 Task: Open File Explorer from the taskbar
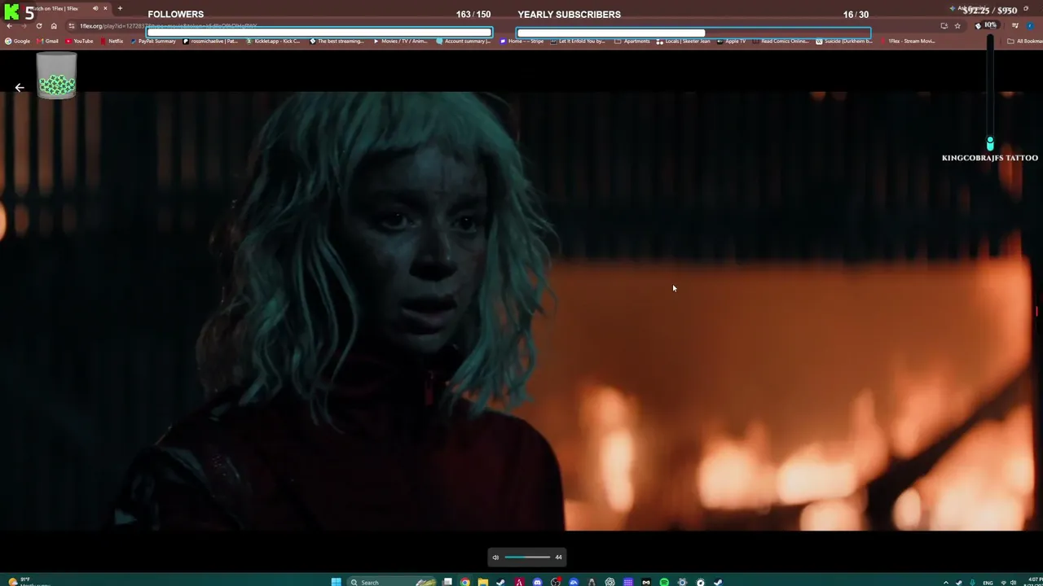pyautogui.click(x=483, y=582)
